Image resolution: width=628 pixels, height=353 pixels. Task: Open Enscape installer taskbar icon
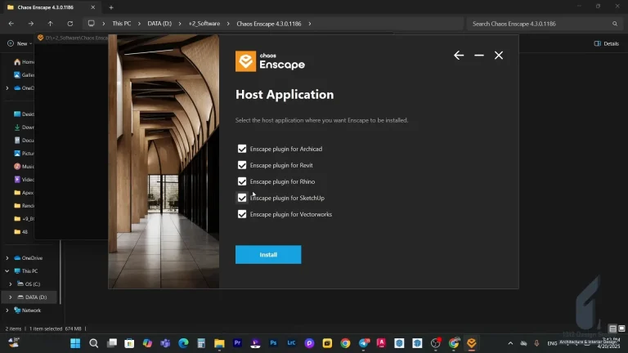tap(471, 343)
